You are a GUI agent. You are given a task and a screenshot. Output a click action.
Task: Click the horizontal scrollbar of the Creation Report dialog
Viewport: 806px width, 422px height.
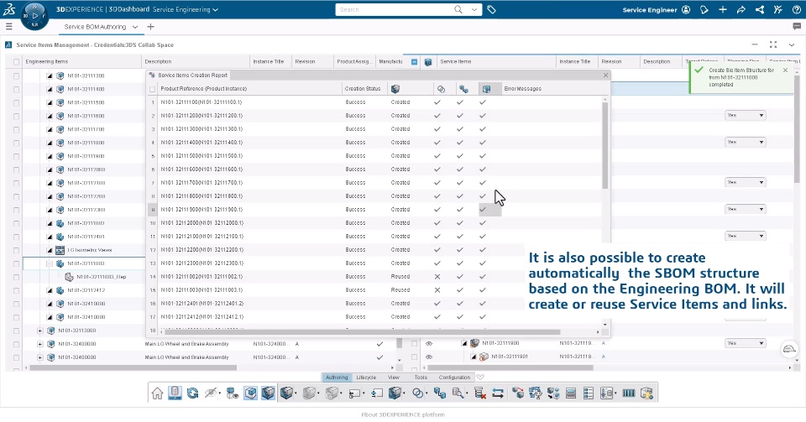click(x=362, y=332)
